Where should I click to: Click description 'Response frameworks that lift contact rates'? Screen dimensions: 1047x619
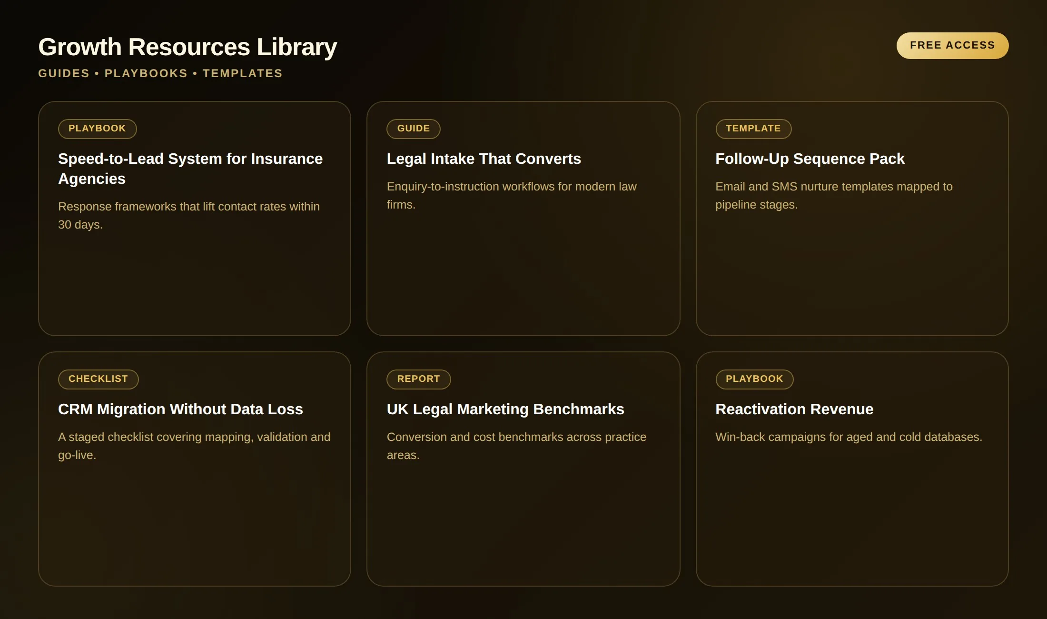(x=189, y=216)
